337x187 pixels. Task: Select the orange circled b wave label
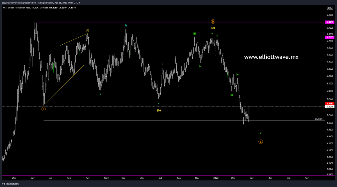tap(213, 21)
